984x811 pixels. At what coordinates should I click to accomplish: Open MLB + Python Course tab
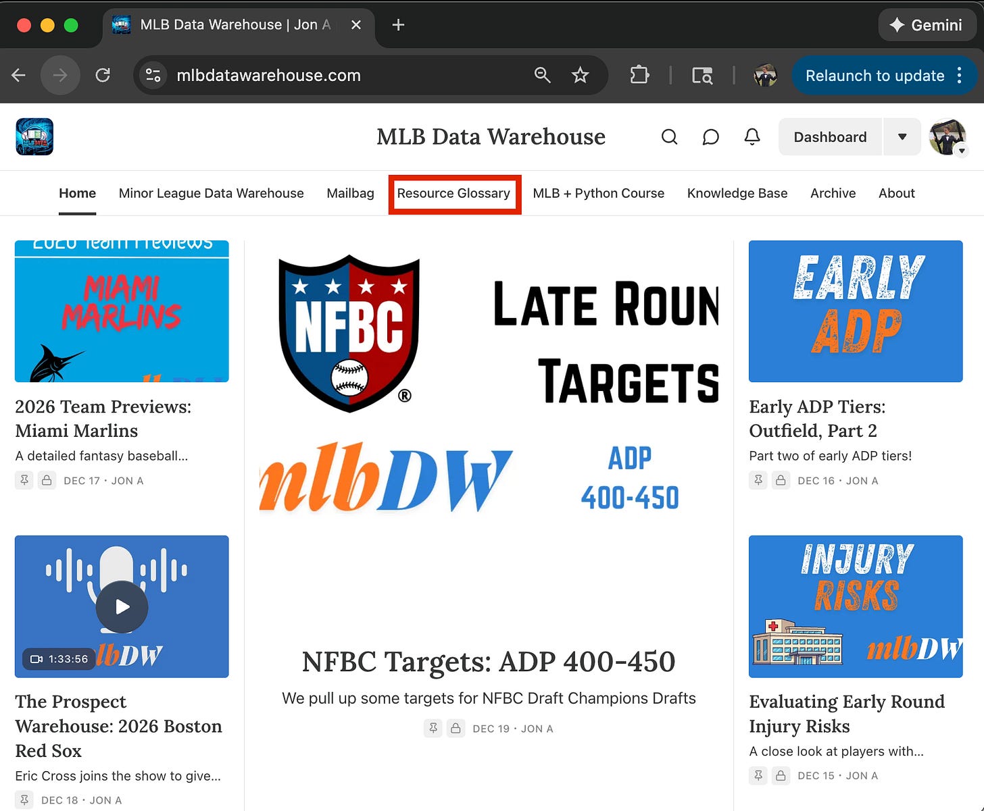pos(598,193)
